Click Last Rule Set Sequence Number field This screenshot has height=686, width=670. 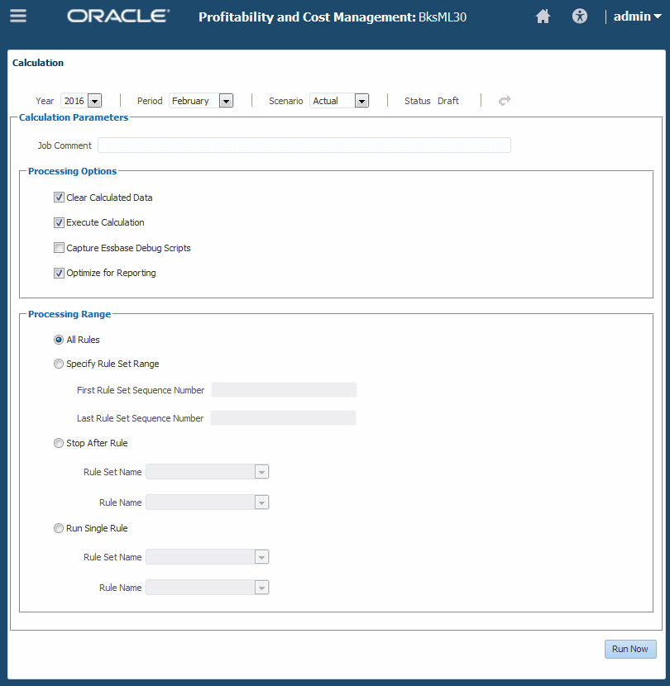click(284, 418)
